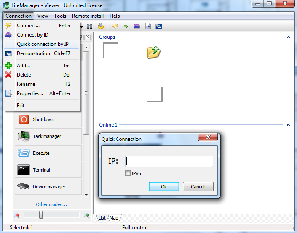
Task: Click the document page toolbar icon
Action: tap(148, 26)
